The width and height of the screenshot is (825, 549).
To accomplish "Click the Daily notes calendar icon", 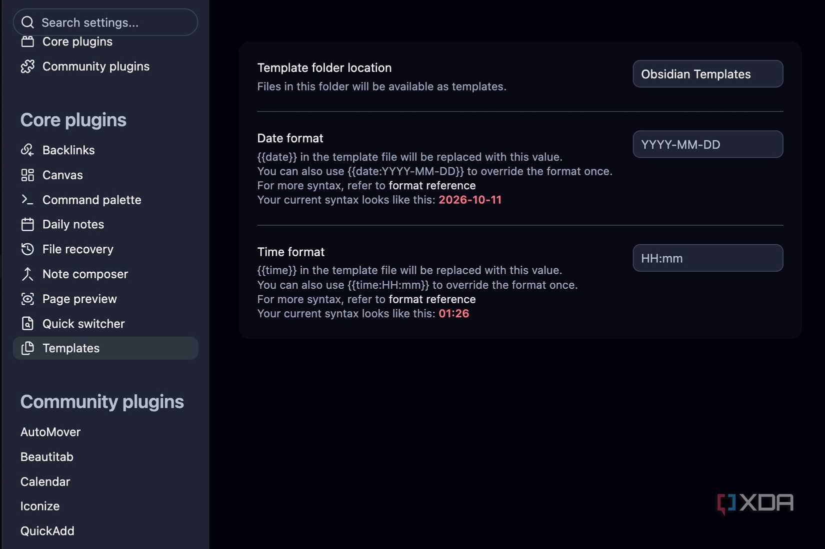I will pos(27,224).
